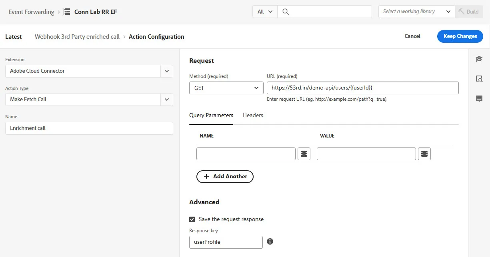The image size is (490, 257).
Task: Open the learning graduation cap panel
Action: 479,59
